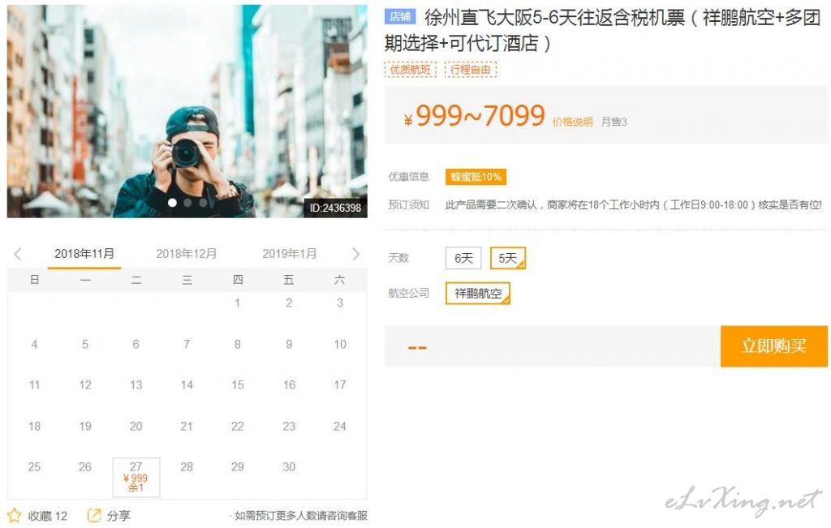This screenshot has width=831, height=528.
Task: Click the 如需预订更多人数请咨询客服 note
Action: pos(300,516)
